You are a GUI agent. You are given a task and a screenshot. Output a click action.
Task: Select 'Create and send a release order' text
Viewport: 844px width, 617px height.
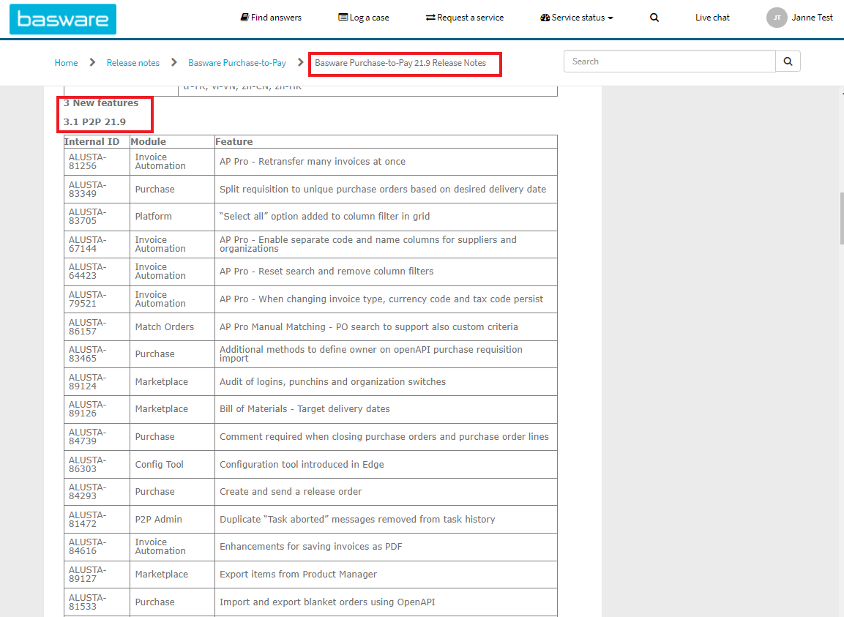291,492
